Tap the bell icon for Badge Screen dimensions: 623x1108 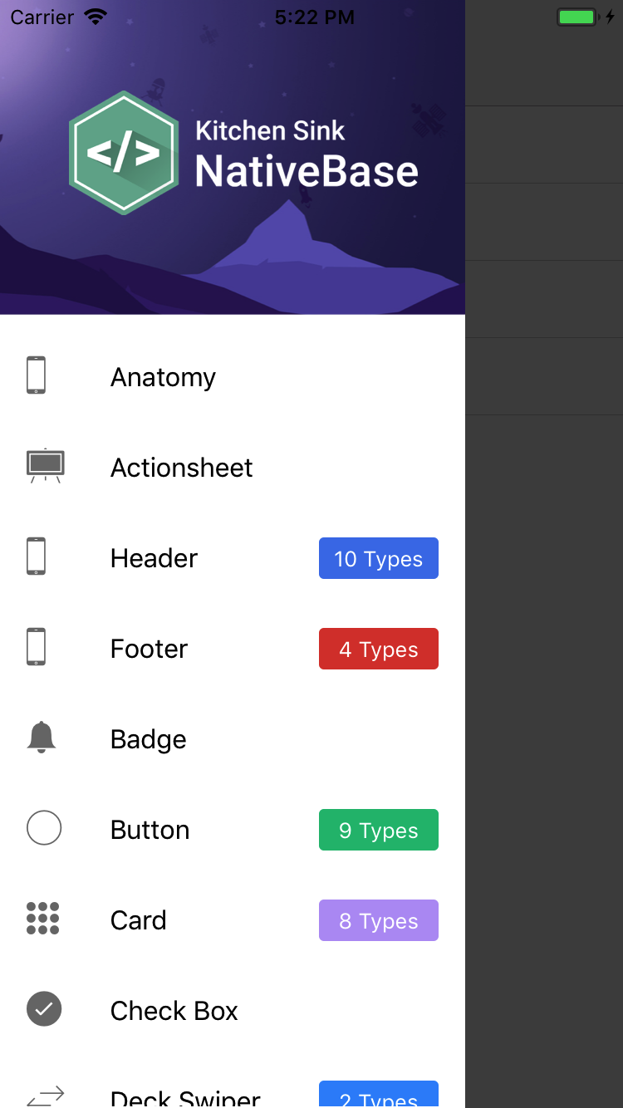coord(42,738)
